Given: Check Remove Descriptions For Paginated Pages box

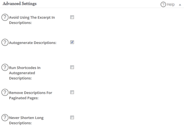Looking at the screenshot, I should 72,92.
